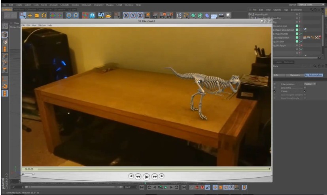Skip to end of the video
This screenshot has width=327, height=195.
pyautogui.click(x=162, y=176)
